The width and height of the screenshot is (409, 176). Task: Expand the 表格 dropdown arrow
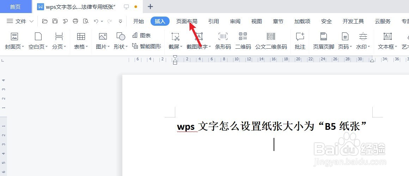click(87, 47)
